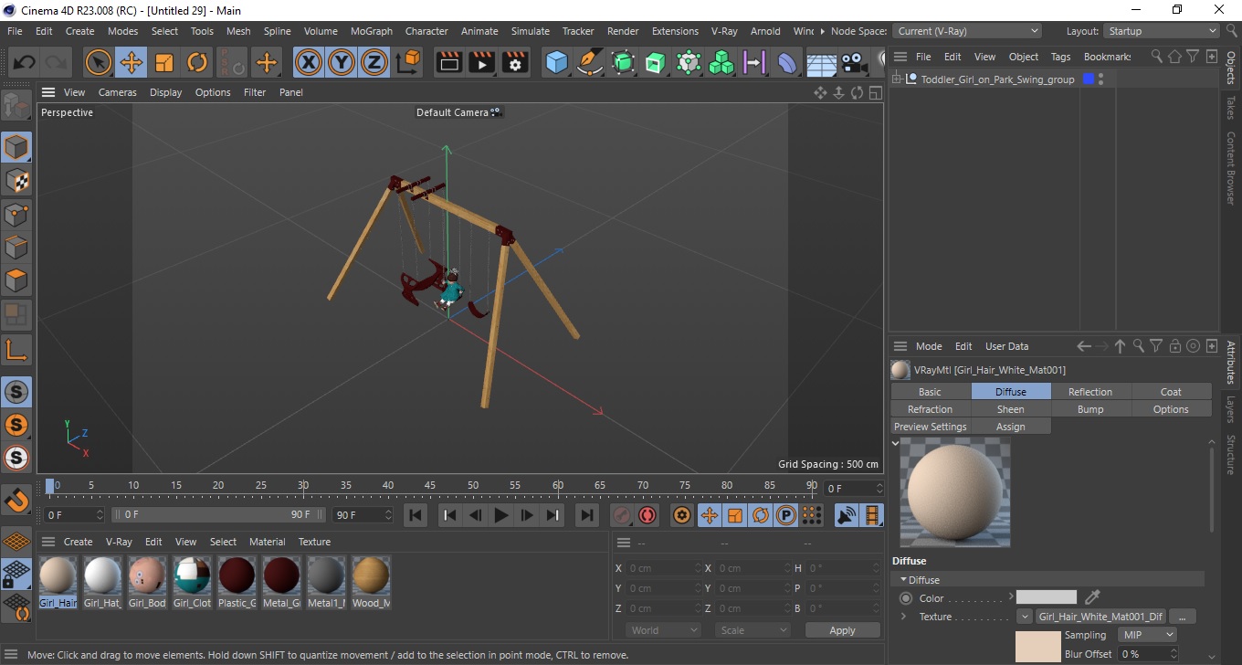Toggle the diffuse Color animation dot
The height and width of the screenshot is (665, 1242).
pos(906,598)
